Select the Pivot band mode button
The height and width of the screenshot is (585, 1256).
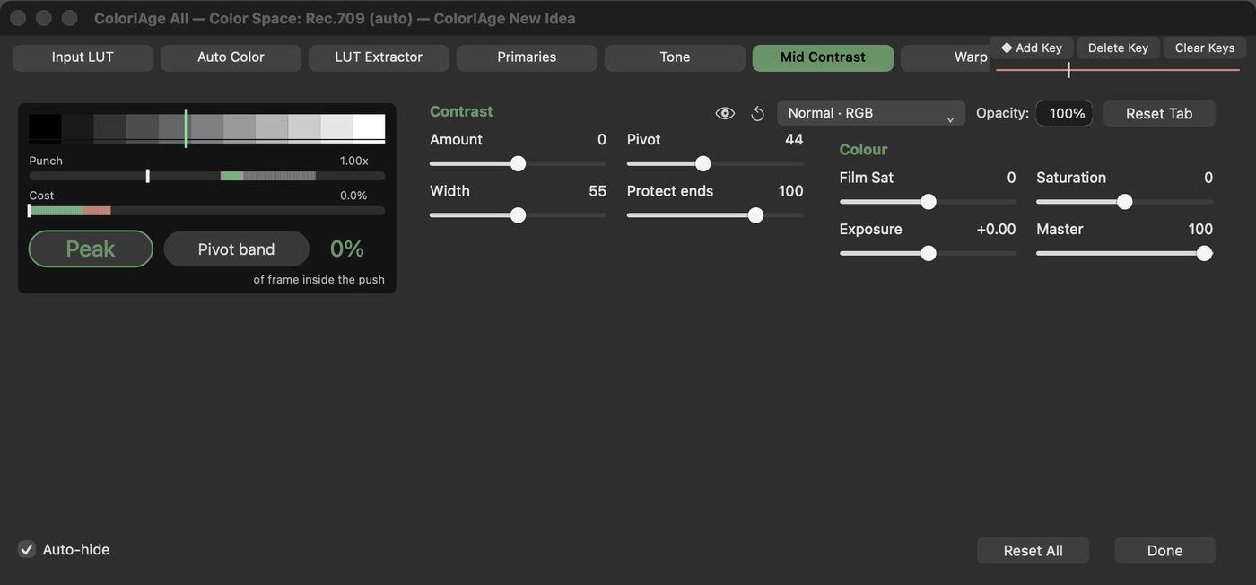point(236,249)
